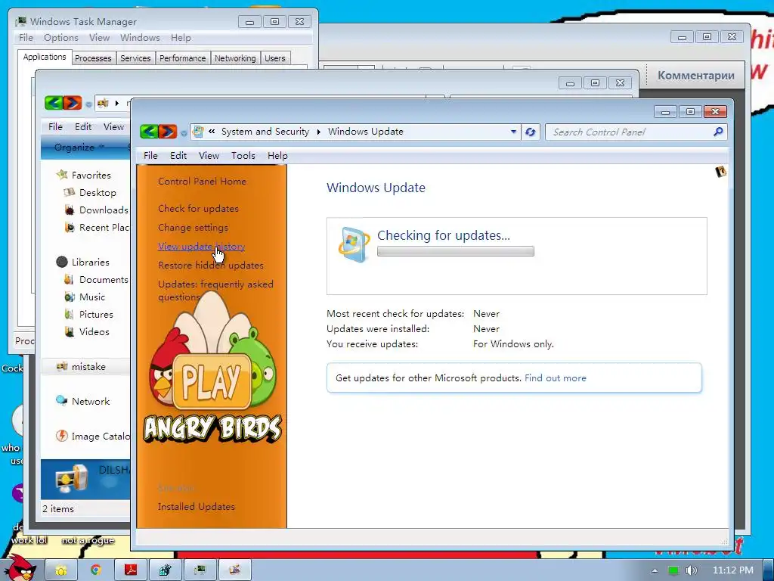774x581 pixels.
Task: Click the green battery tray icon
Action: [673, 570]
